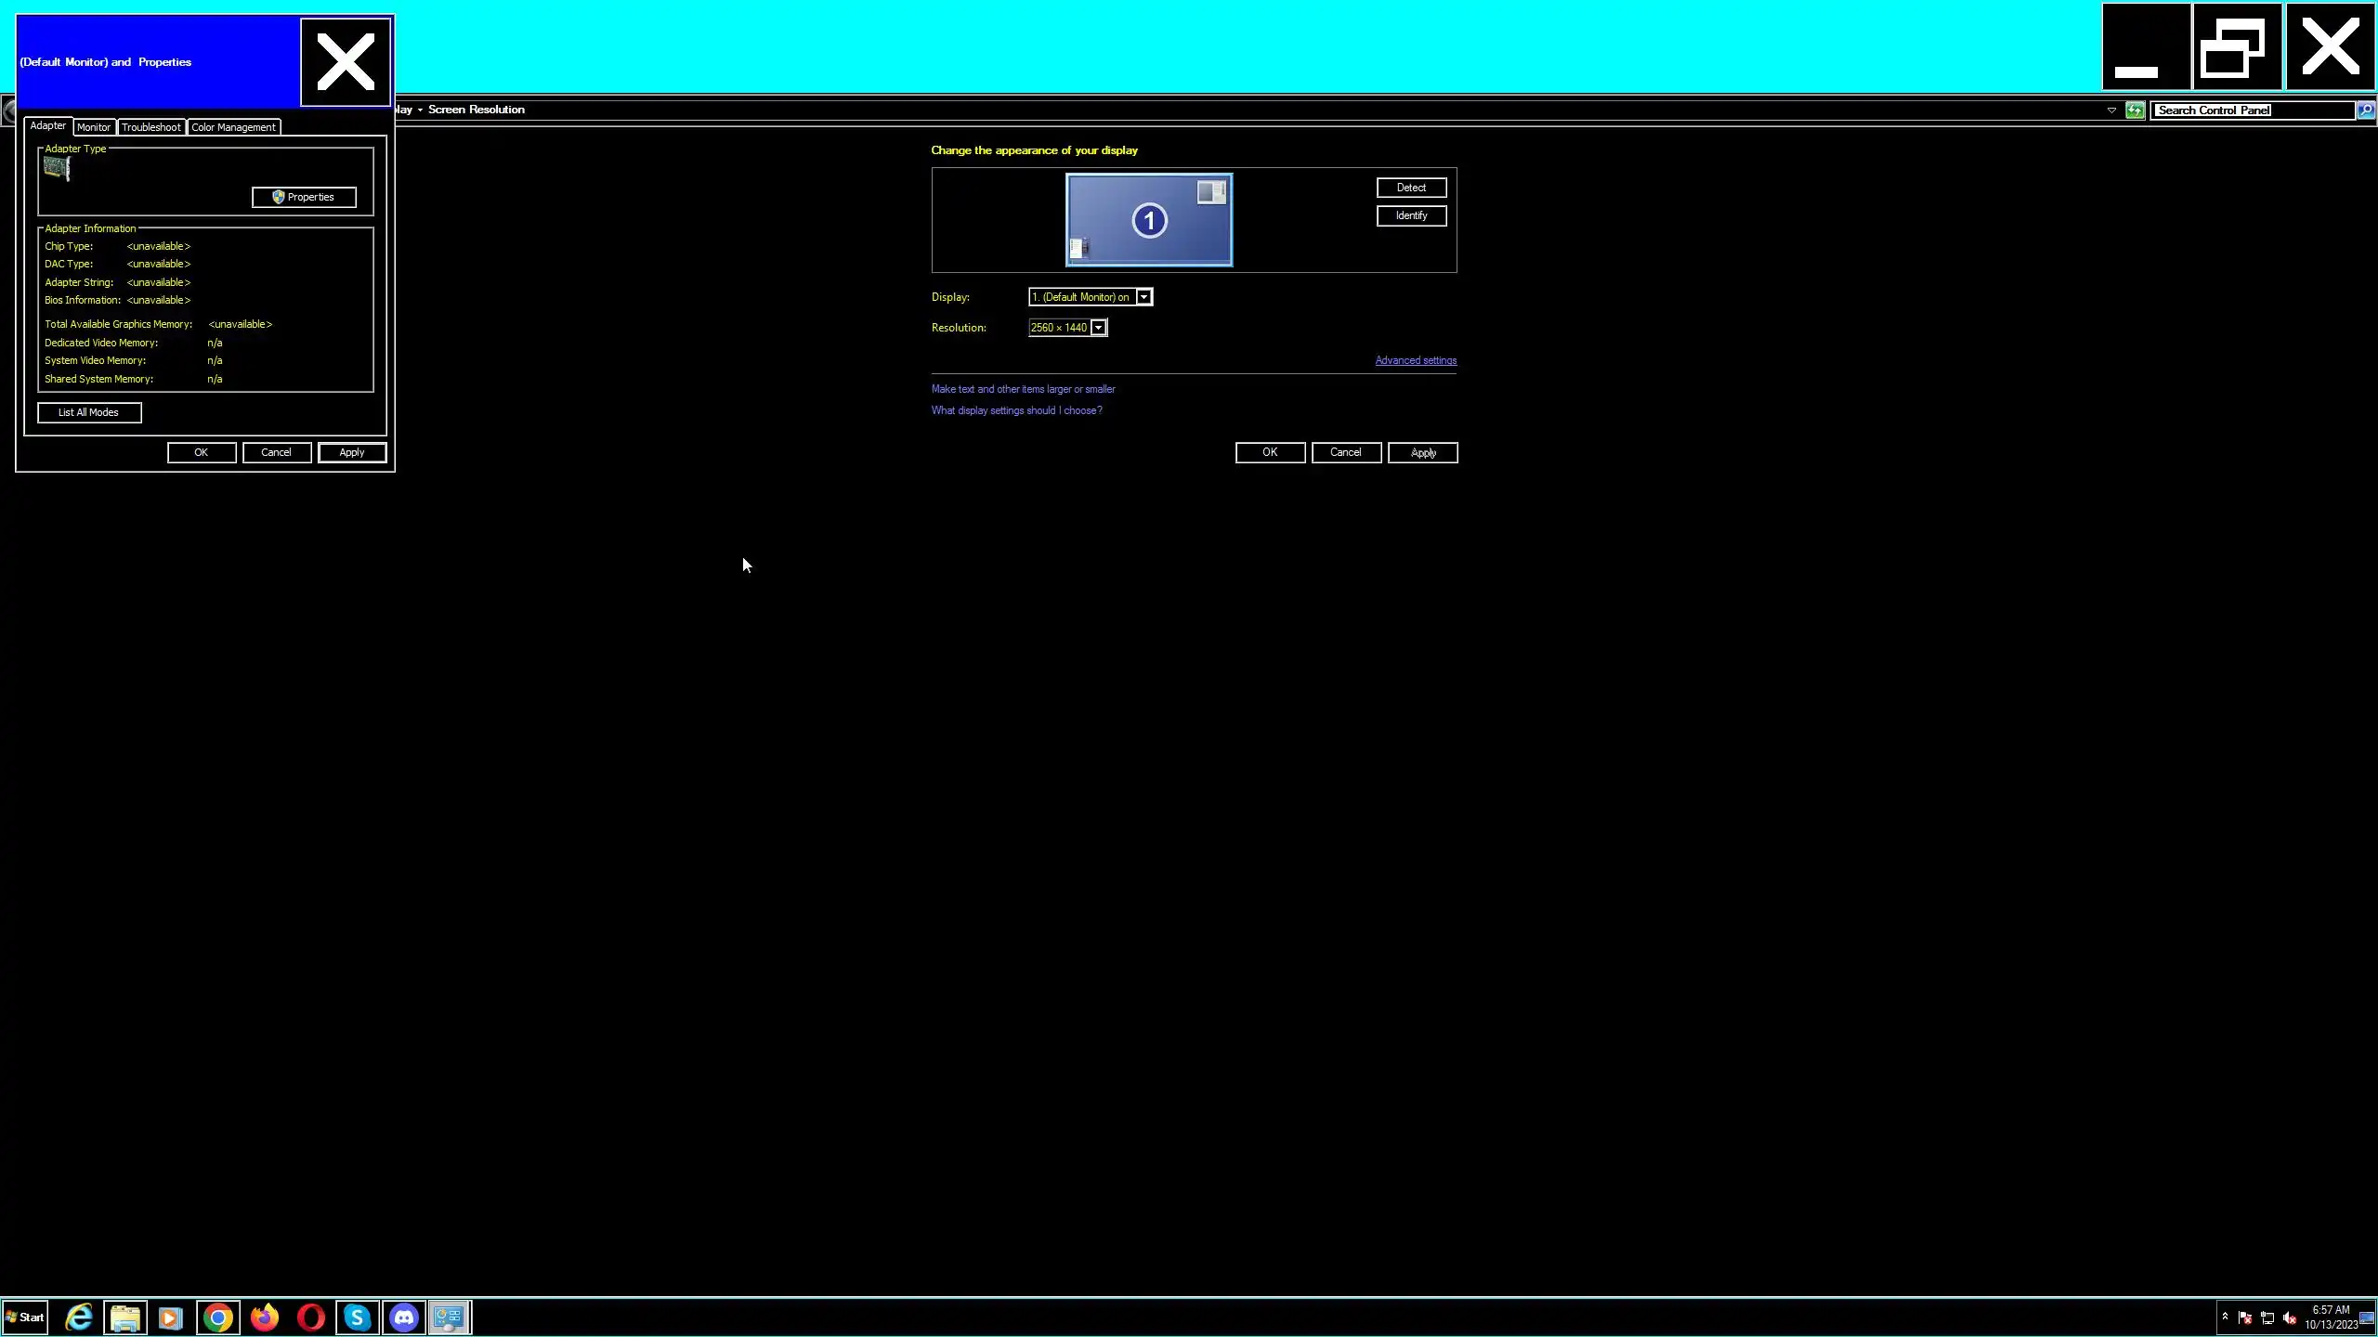
Task: Switch to the Color Management tab
Action: coord(233,127)
